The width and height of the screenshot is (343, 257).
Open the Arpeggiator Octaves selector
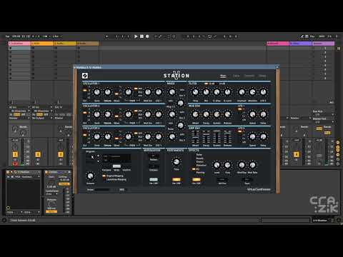pyautogui.click(x=154, y=166)
